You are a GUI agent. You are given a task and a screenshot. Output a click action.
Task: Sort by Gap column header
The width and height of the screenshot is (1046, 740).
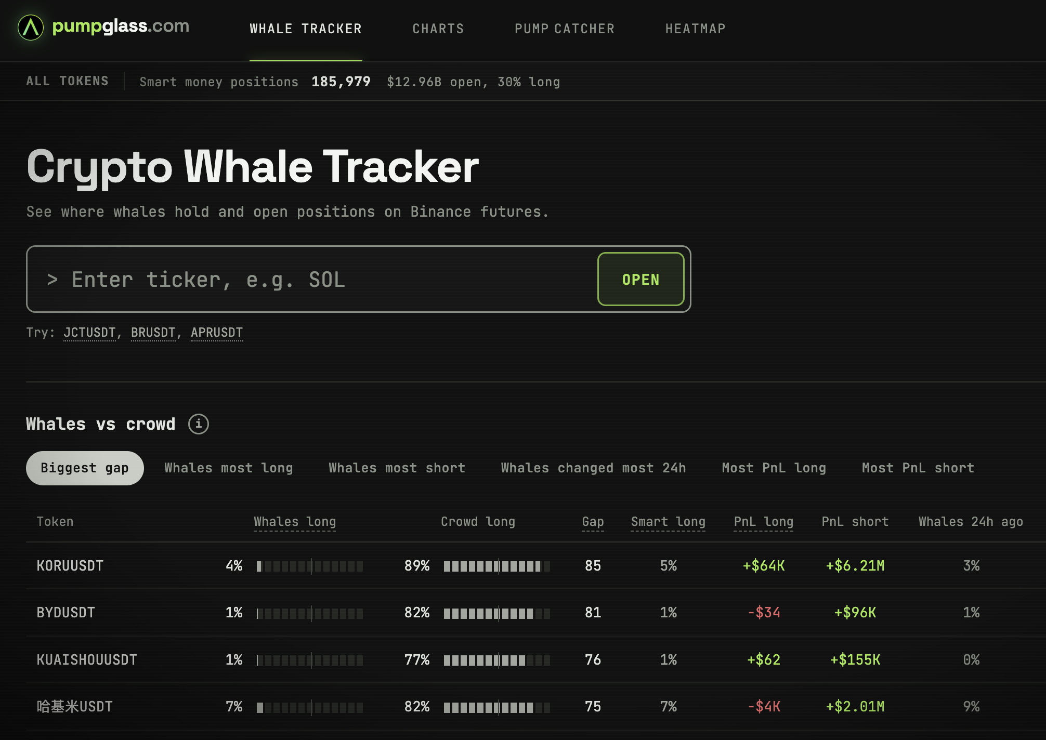coord(593,522)
